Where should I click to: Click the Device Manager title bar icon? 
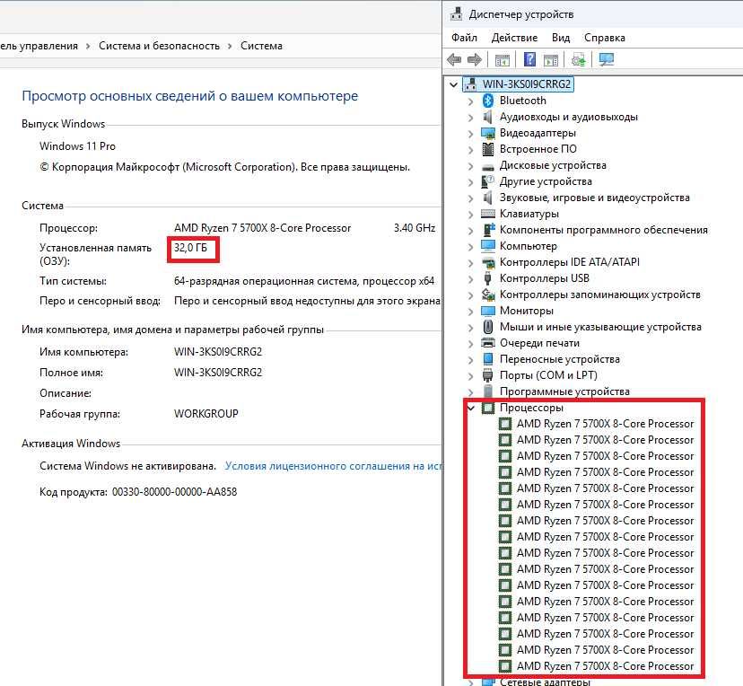pos(457,14)
